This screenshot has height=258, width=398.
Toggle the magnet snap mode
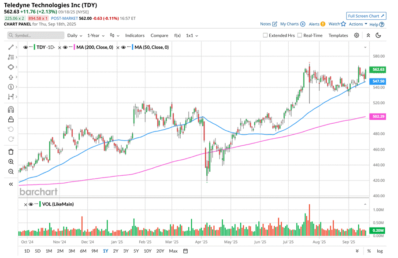[x=11, y=110]
